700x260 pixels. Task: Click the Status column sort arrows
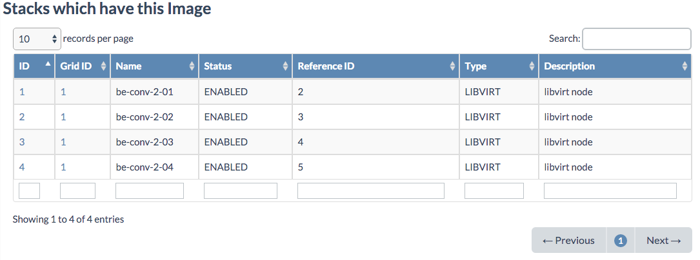[x=286, y=66]
